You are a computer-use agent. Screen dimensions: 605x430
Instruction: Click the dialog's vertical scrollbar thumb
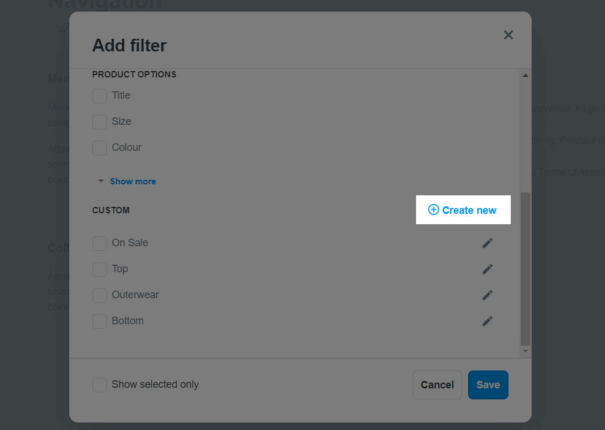(x=525, y=269)
